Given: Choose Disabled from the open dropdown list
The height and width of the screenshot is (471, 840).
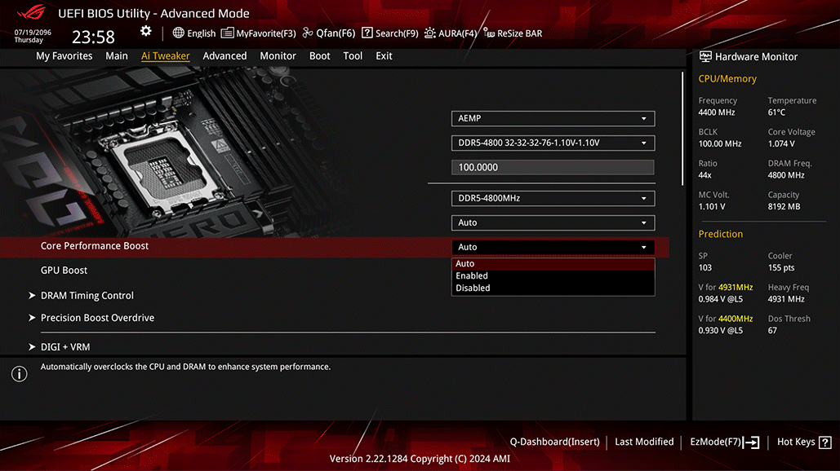Looking at the screenshot, I should pyautogui.click(x=473, y=288).
